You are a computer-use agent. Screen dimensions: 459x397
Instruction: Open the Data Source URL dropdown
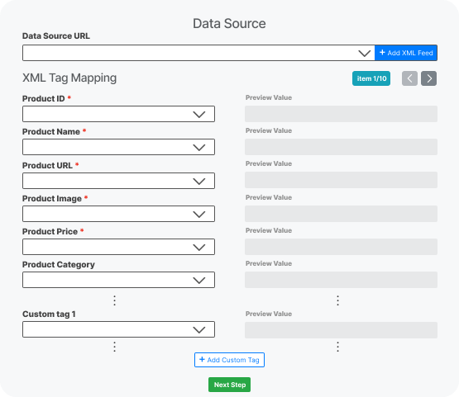click(x=198, y=53)
